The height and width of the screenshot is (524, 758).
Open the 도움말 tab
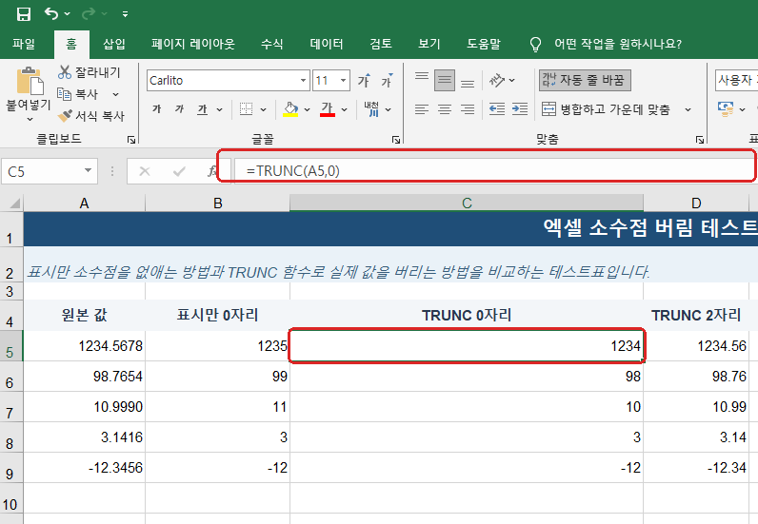[484, 44]
